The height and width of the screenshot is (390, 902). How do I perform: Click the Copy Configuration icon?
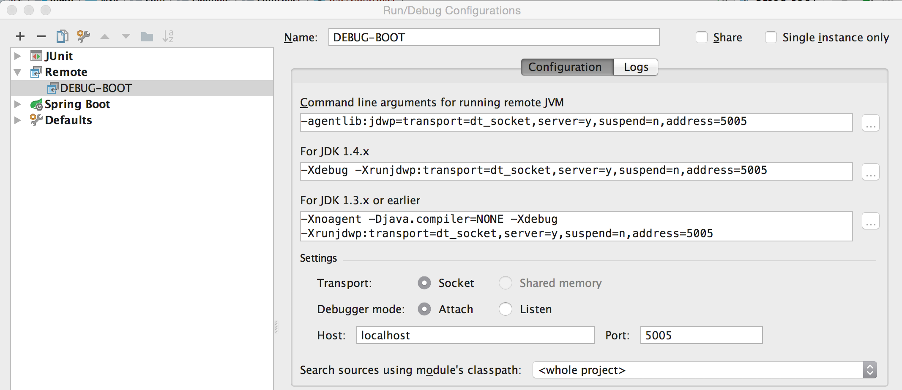[62, 37]
